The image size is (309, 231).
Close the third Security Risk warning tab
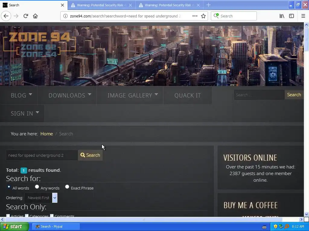tap(198, 5)
